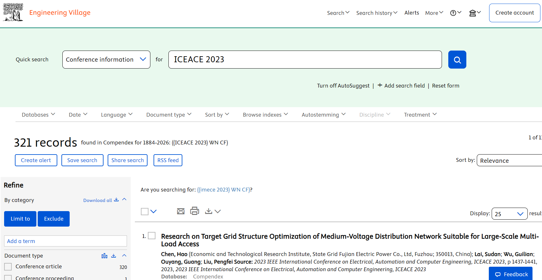Image resolution: width=542 pixels, height=280 pixels.
Task: Click Limit to button
Action: click(20, 219)
